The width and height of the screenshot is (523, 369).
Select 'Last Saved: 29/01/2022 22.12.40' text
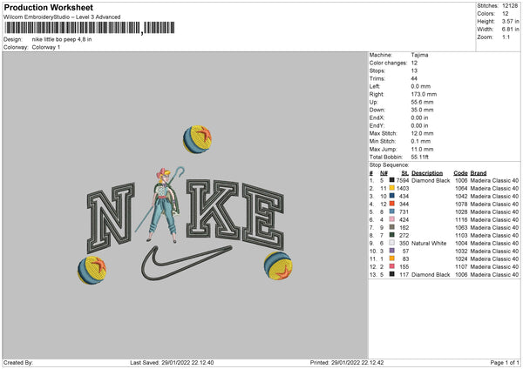tap(172, 363)
